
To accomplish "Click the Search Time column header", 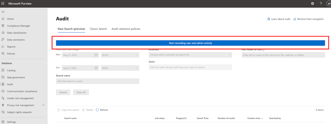I will [x=203, y=118].
